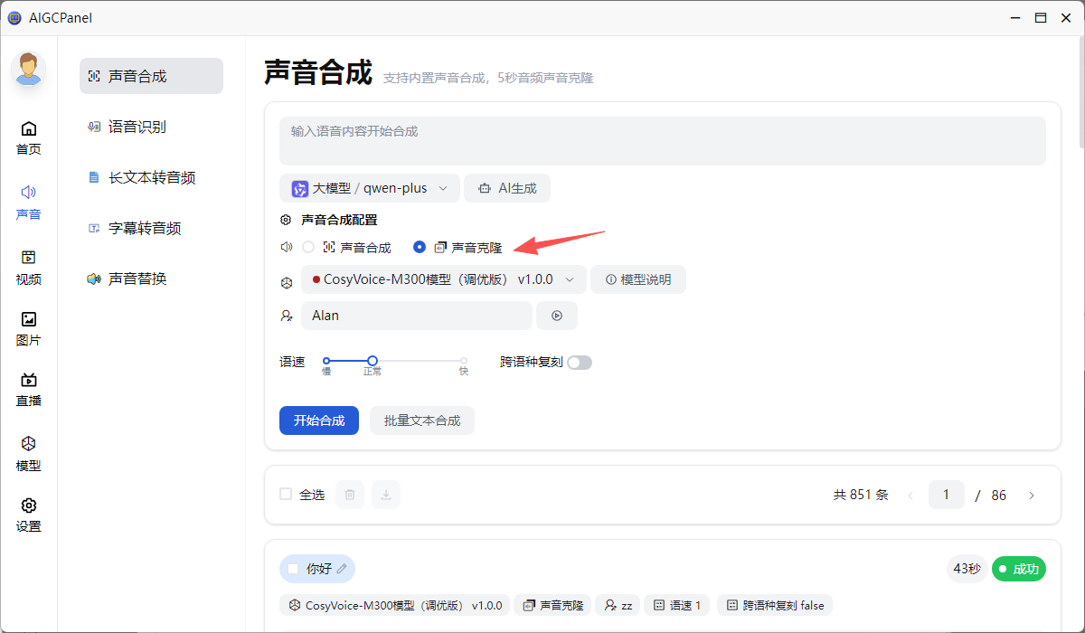
Task: Click the 批量文本合成 button
Action: click(x=422, y=420)
